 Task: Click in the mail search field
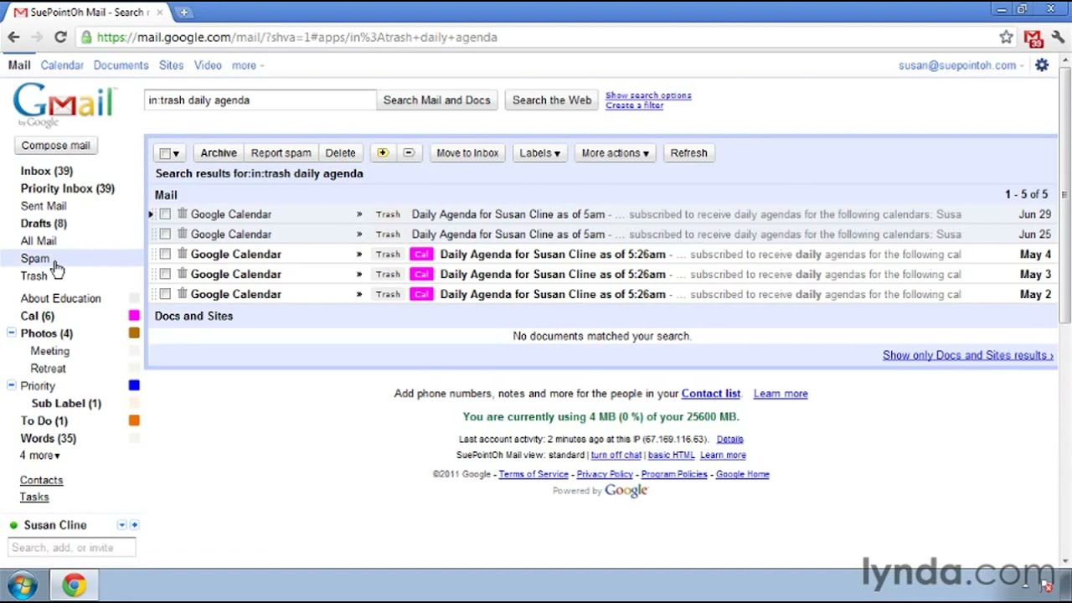point(260,100)
